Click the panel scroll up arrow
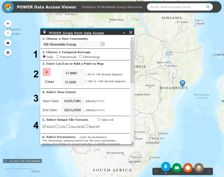 coord(132,39)
